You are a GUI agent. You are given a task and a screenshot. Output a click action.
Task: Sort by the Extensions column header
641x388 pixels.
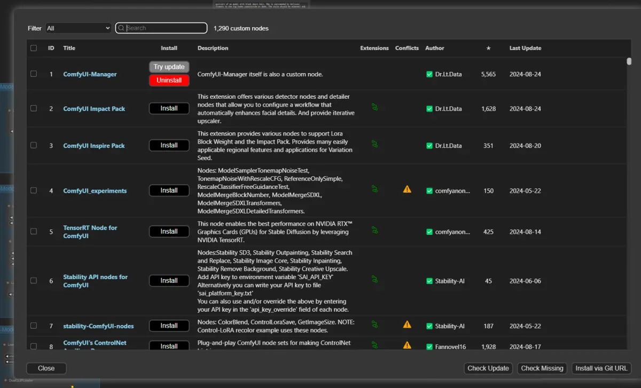click(x=374, y=48)
